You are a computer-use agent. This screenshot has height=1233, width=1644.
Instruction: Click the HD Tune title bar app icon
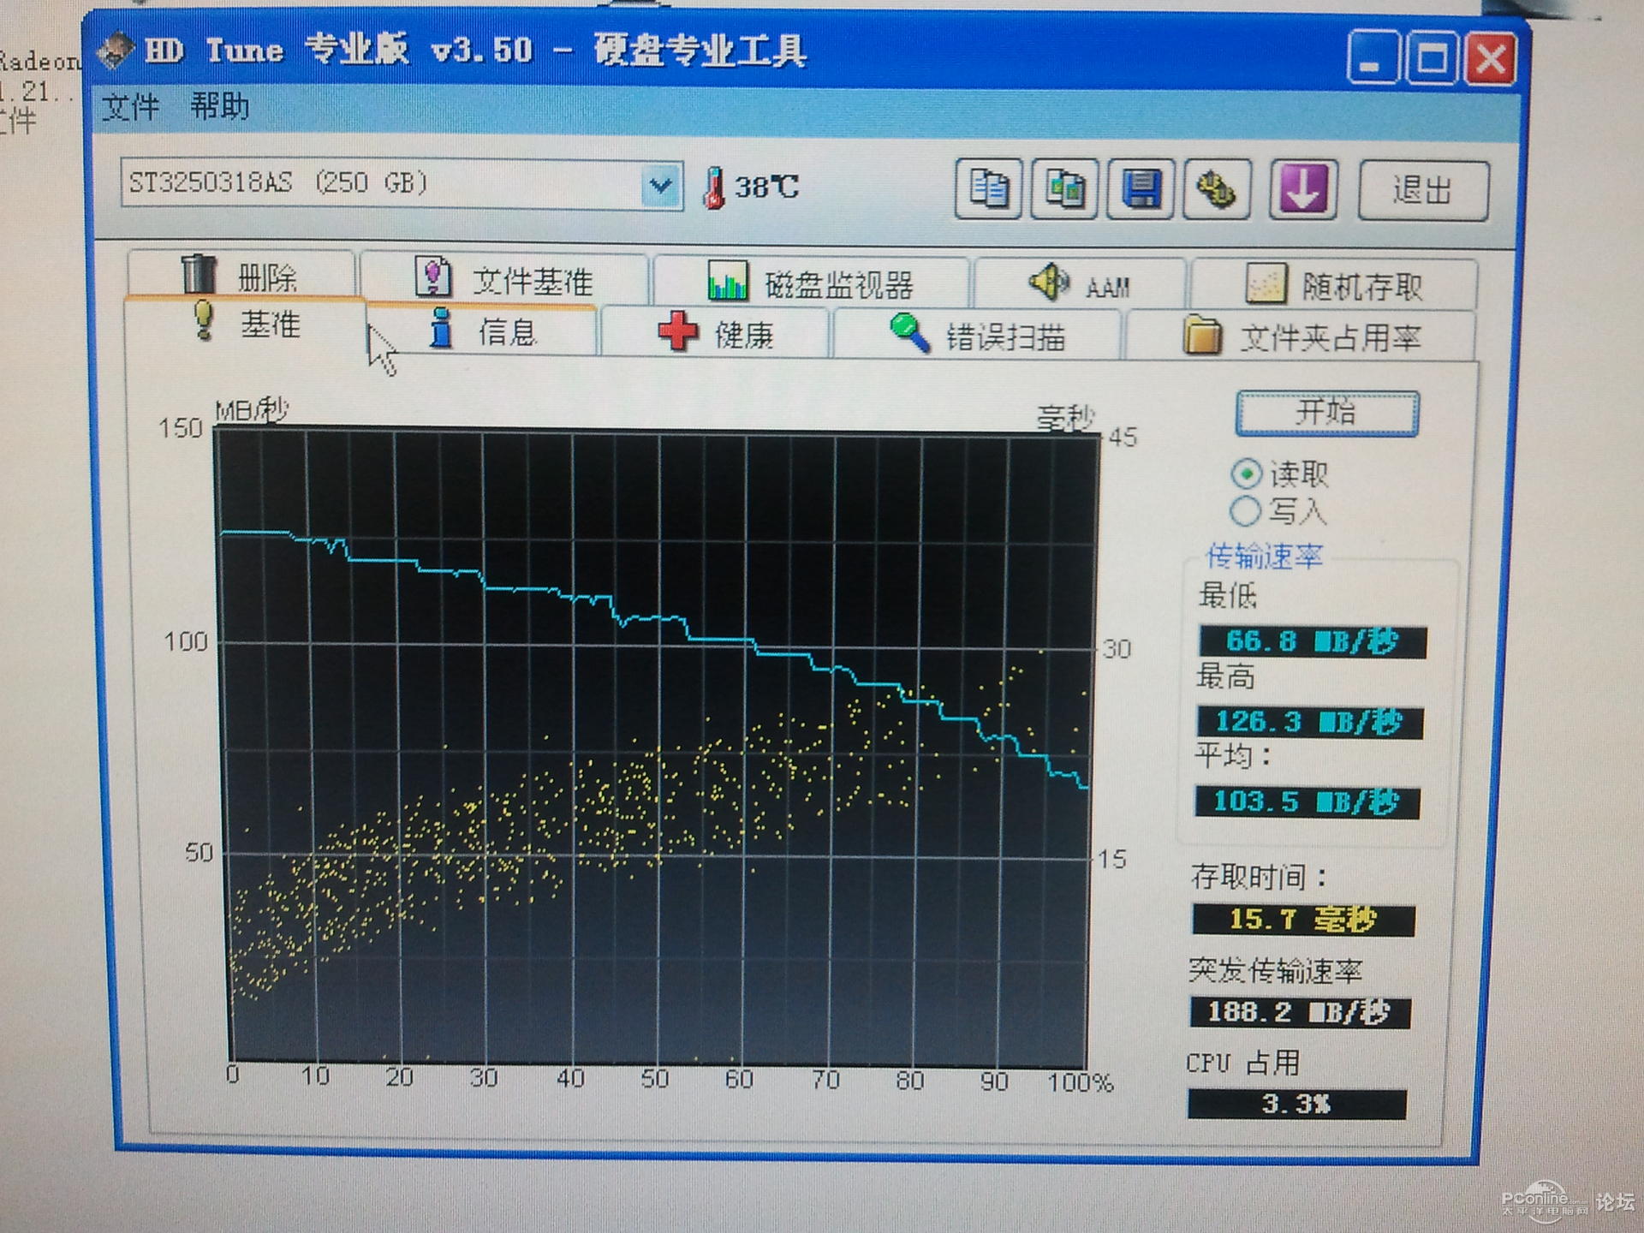(115, 50)
